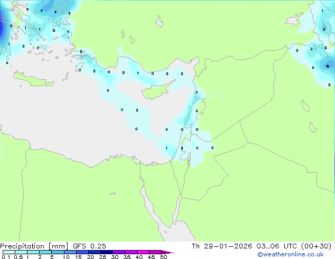
Task: Click the '15' legend scale label
Action: [78, 257]
